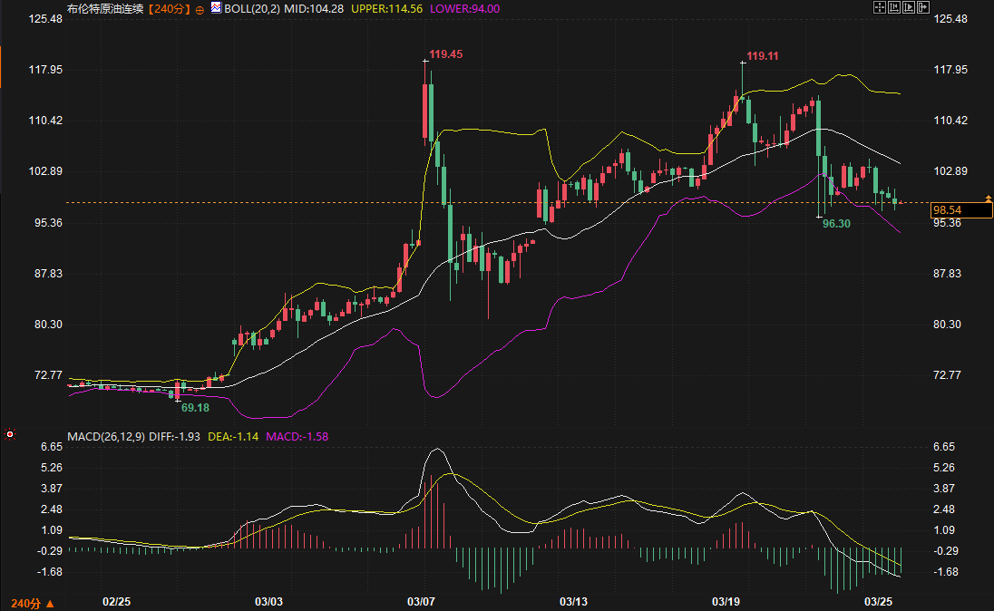Click the -1.68 label on the left MACD axis

pos(51,572)
